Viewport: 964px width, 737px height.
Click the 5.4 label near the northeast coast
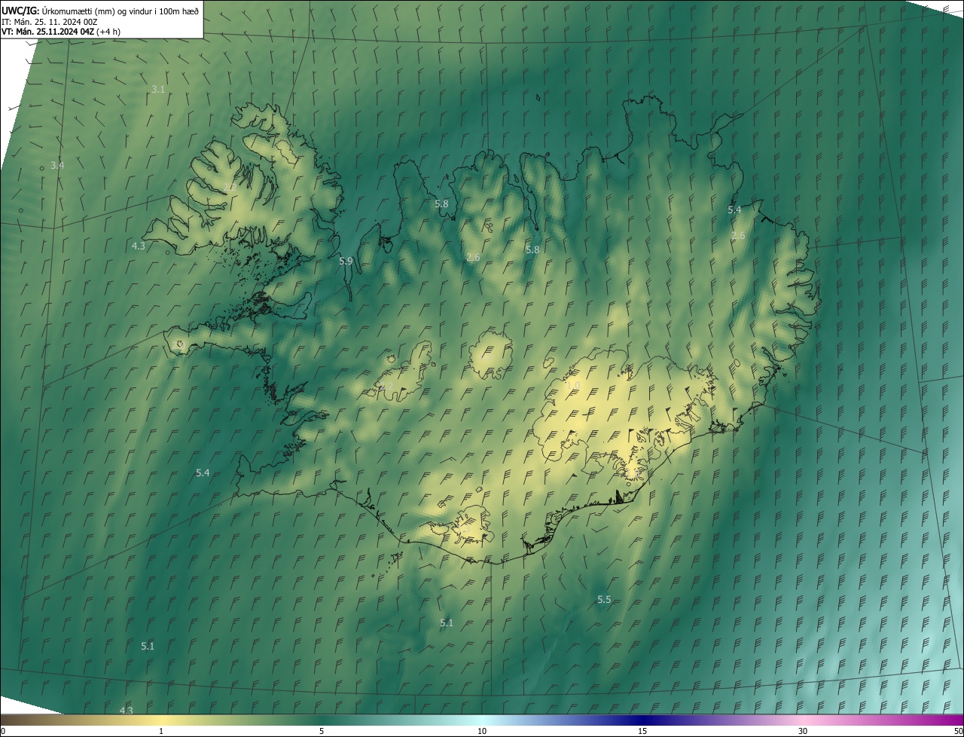[734, 209]
